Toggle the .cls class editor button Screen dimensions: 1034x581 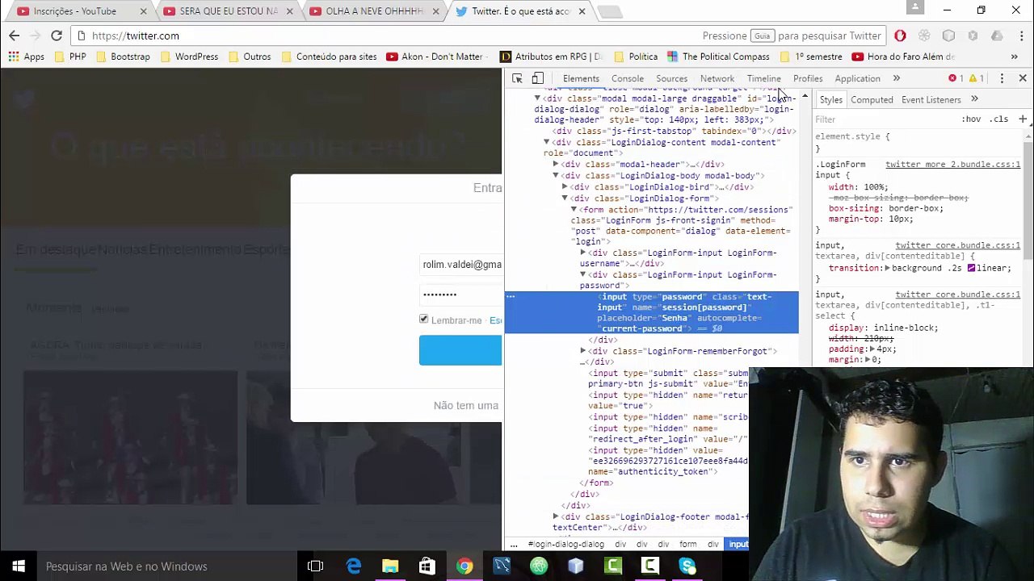click(x=1000, y=119)
